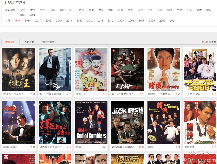Limit movies to year 2006
The height and width of the screenshot is (164, 217).
pyautogui.click(x=152, y=21)
